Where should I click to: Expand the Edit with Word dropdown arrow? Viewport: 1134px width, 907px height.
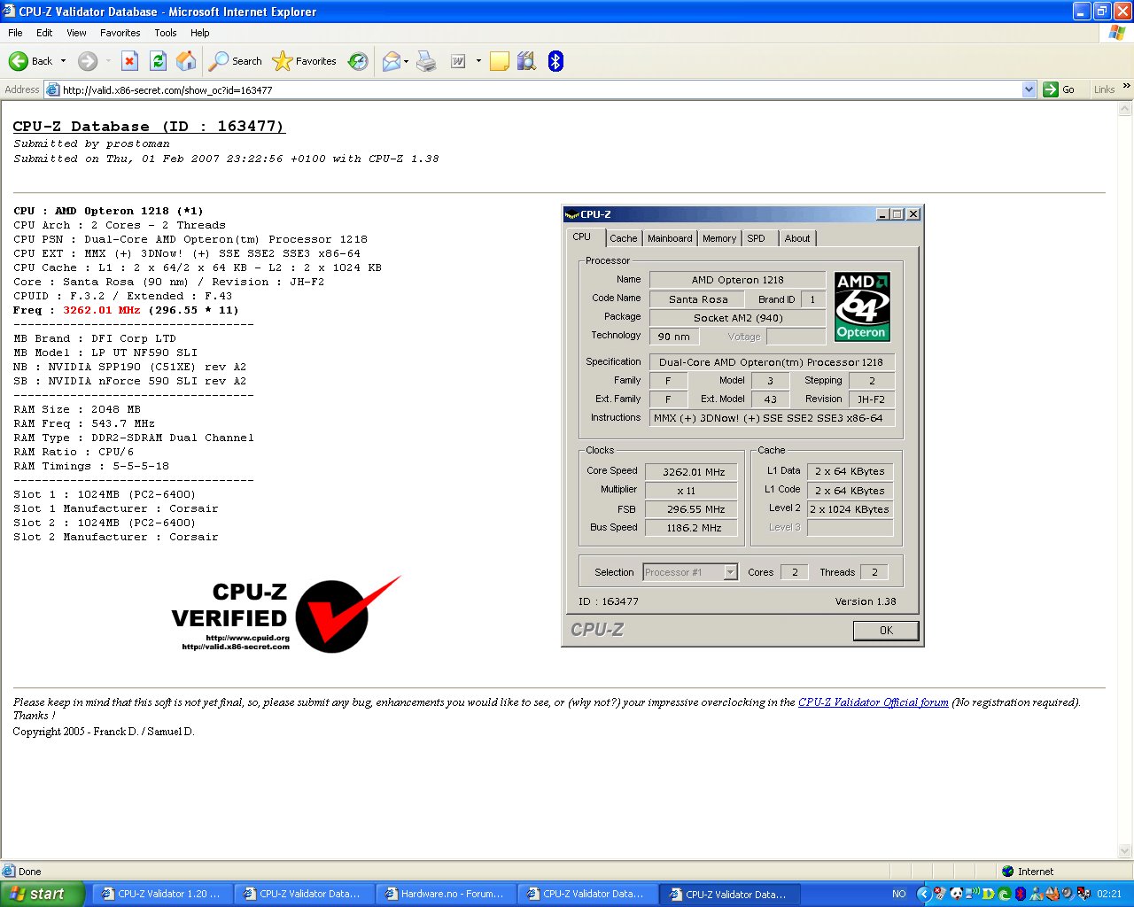click(x=478, y=61)
